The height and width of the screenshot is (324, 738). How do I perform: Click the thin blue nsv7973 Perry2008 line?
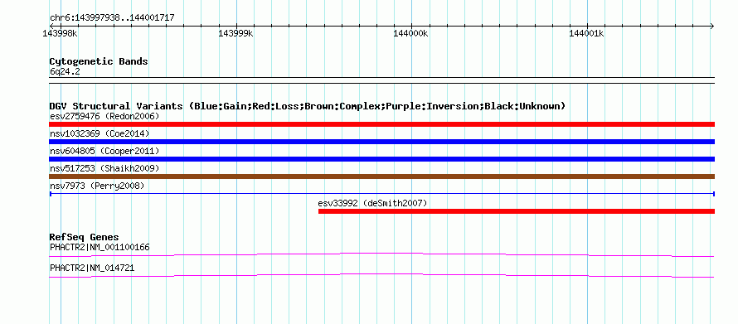(x=381, y=194)
